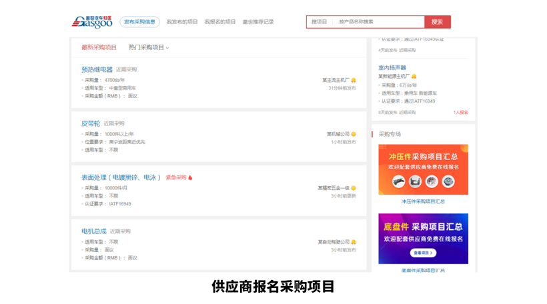Click 查看项目 on the 底盘件 banner

pos(423,253)
